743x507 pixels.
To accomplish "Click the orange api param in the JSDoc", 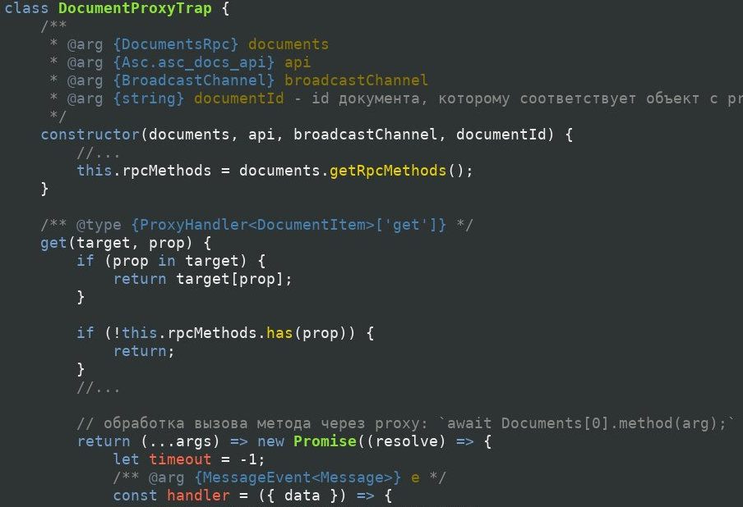I will [x=298, y=62].
